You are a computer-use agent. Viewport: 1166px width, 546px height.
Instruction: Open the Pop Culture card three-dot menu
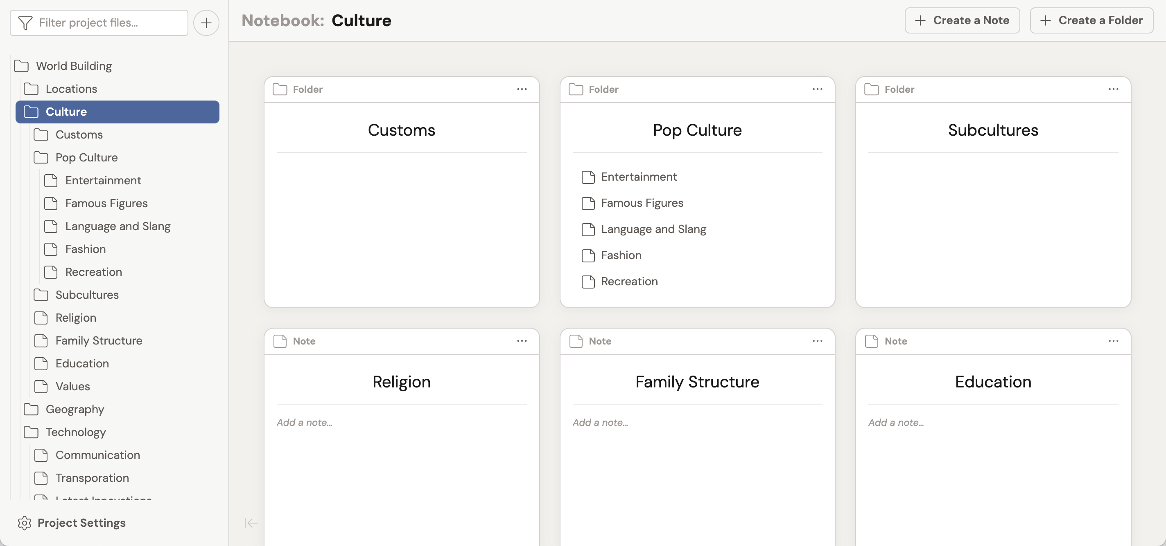click(x=818, y=89)
